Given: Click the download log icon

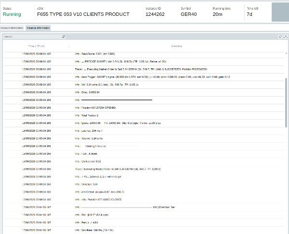Looking at the screenshot, I should click(x=286, y=37).
